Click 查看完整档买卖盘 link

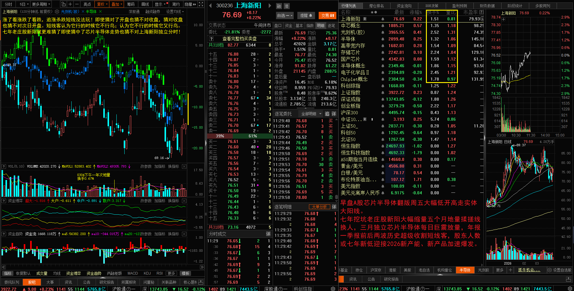point(239,39)
